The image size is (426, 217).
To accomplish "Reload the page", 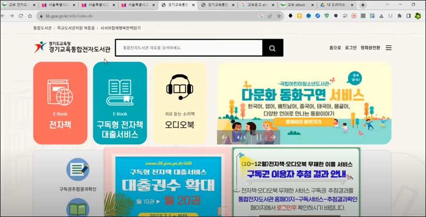I will (x=21, y=16).
